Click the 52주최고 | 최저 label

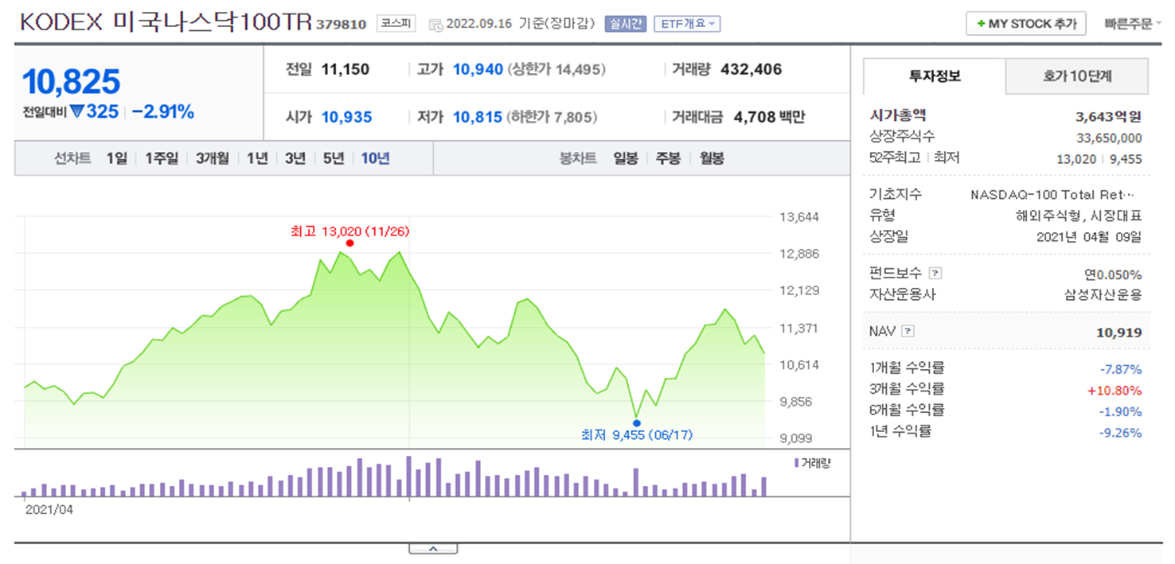click(x=915, y=158)
